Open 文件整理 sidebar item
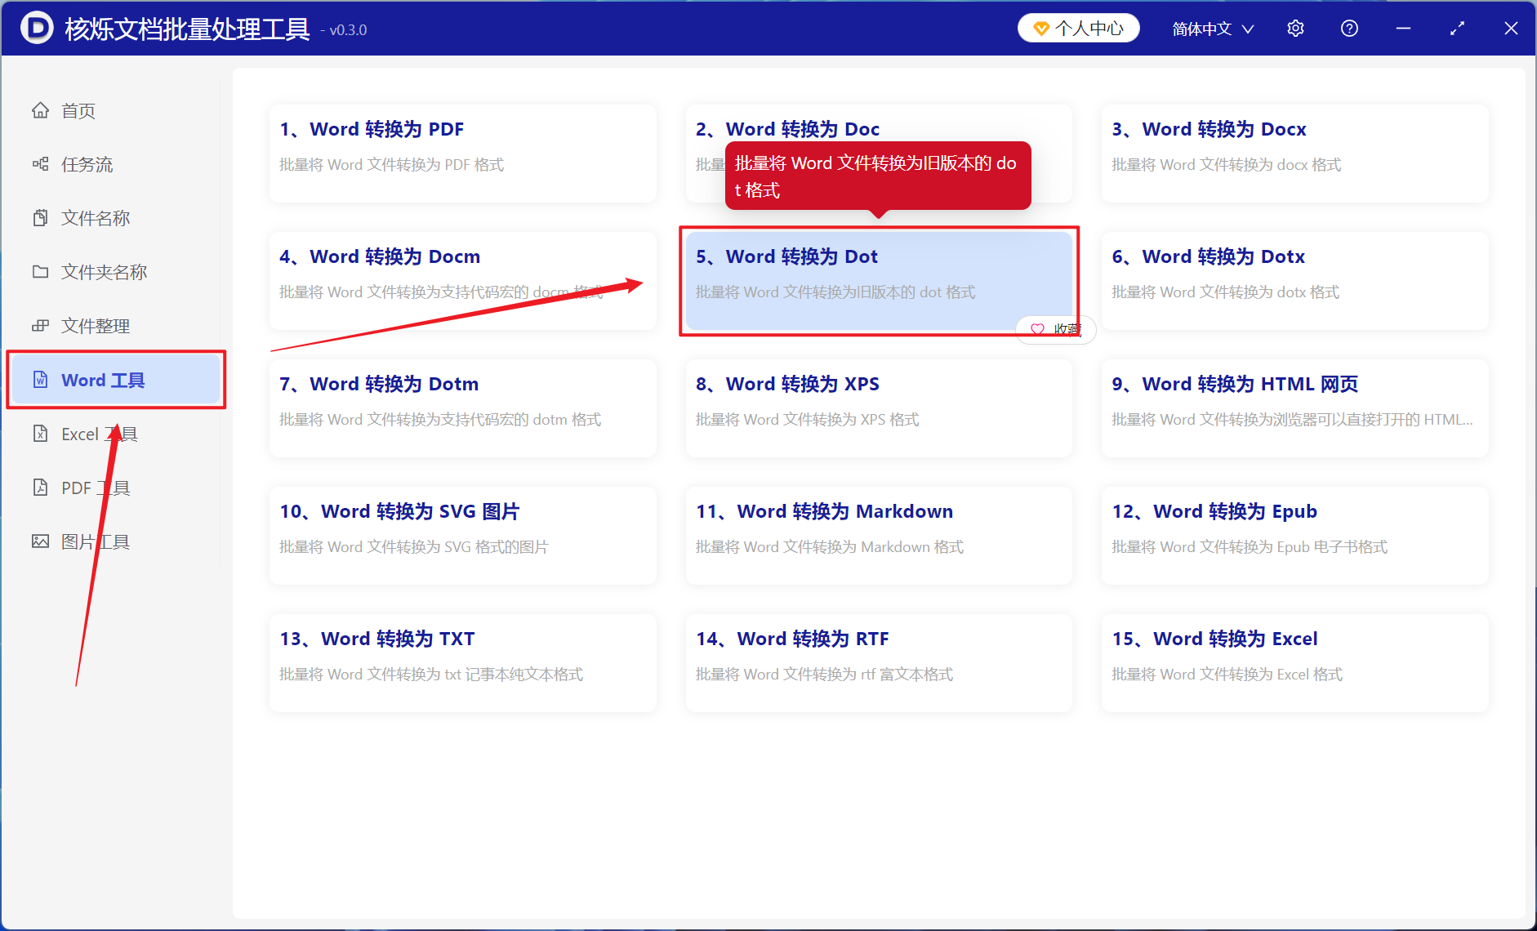Image resolution: width=1537 pixels, height=931 pixels. (x=114, y=326)
